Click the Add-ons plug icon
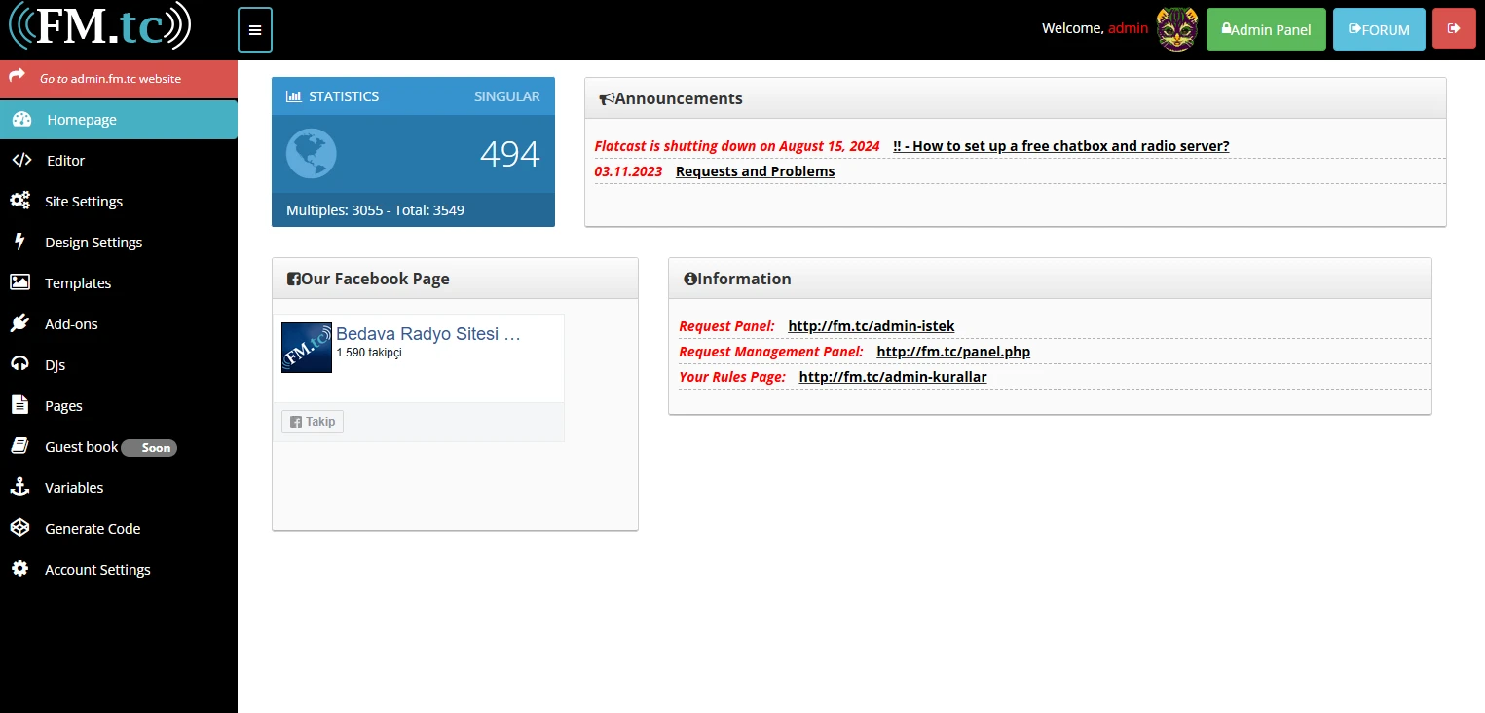Viewport: 1485px width, 713px height. [19, 324]
